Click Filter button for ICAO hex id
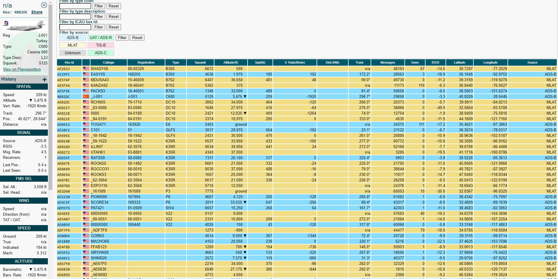 [x=99, y=27]
